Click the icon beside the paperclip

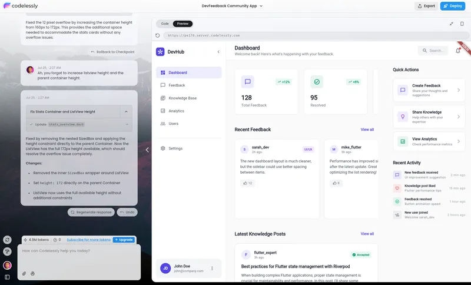pos(33,274)
